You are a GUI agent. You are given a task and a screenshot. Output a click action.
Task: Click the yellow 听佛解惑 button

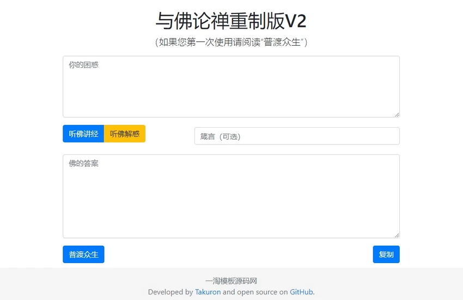coord(125,134)
